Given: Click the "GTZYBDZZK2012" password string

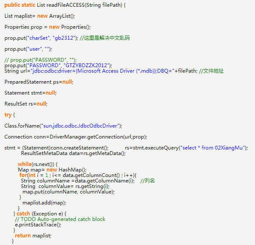Looking at the screenshot, I should point(87,65).
